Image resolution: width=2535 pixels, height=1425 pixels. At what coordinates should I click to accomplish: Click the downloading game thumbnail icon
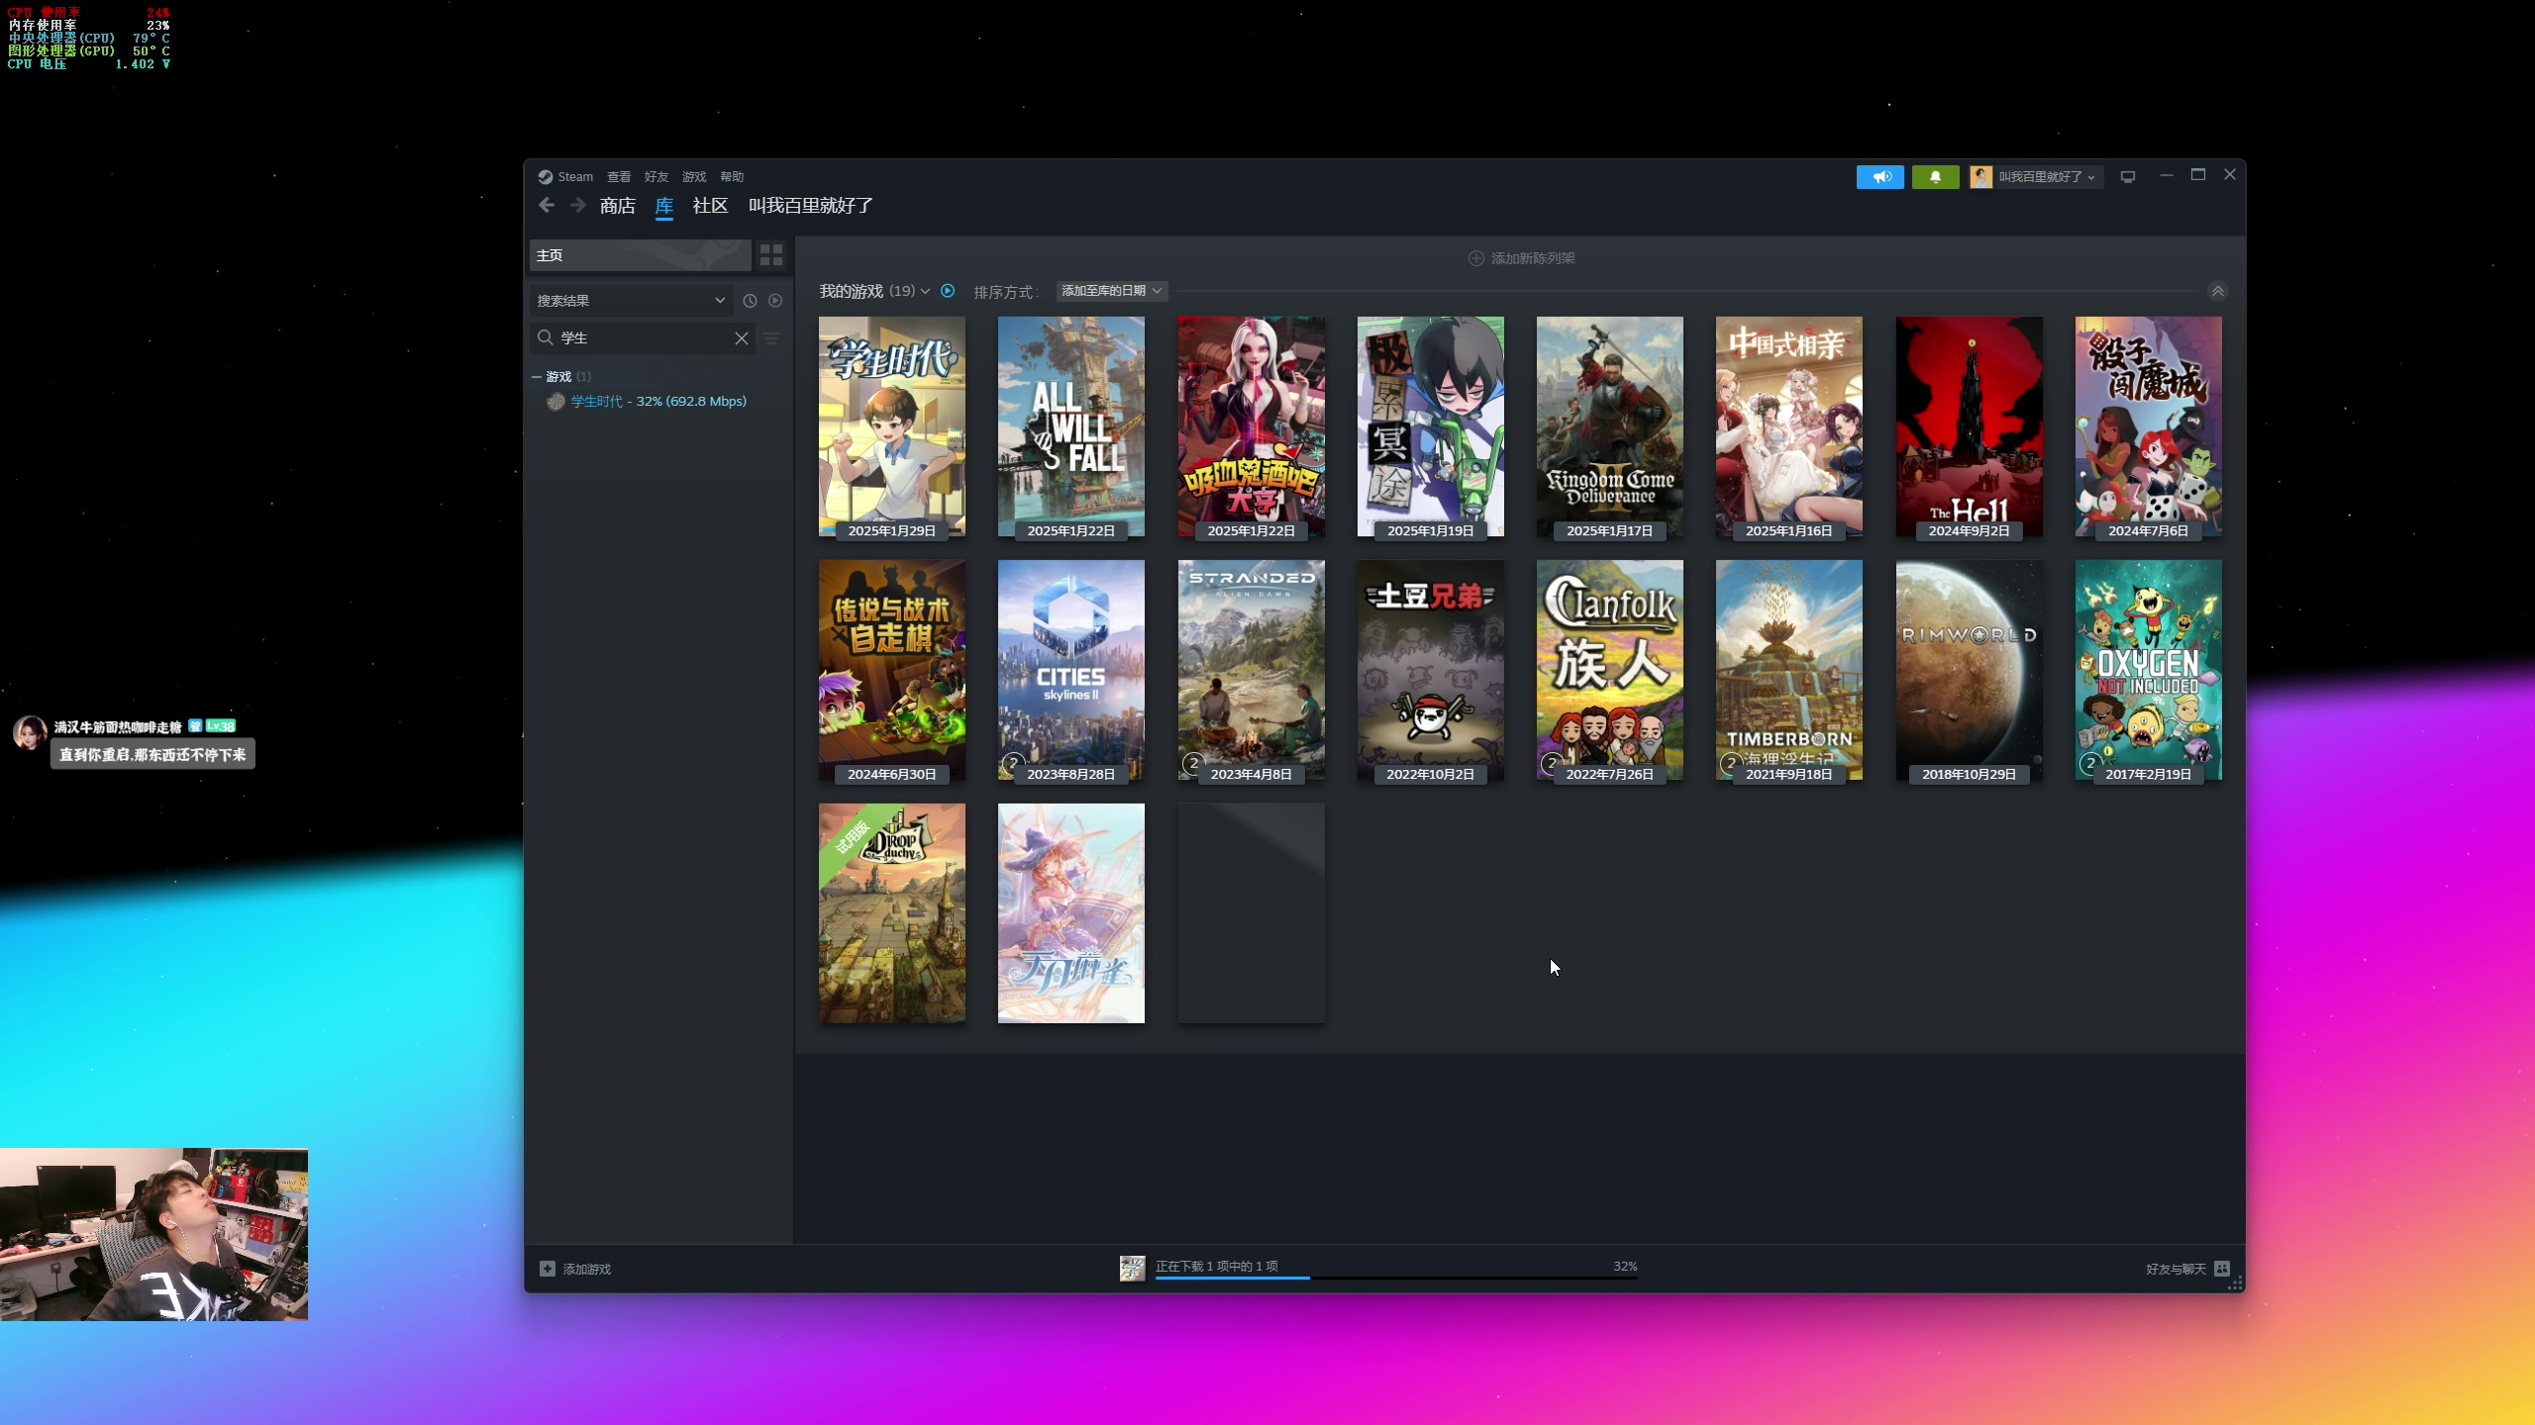[x=1133, y=1269]
